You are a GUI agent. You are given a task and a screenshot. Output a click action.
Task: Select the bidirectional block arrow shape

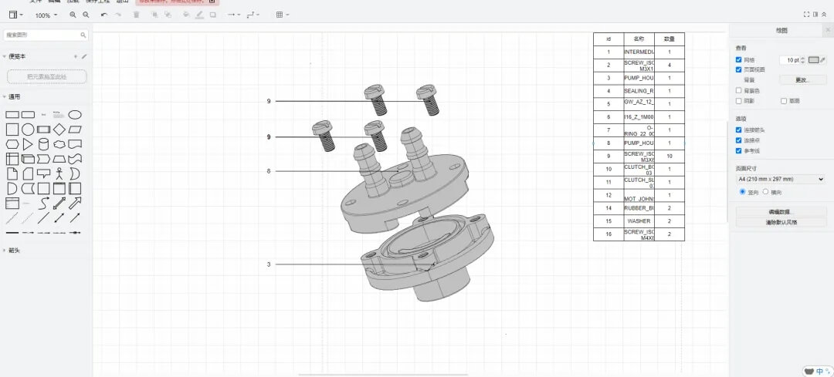click(x=59, y=203)
